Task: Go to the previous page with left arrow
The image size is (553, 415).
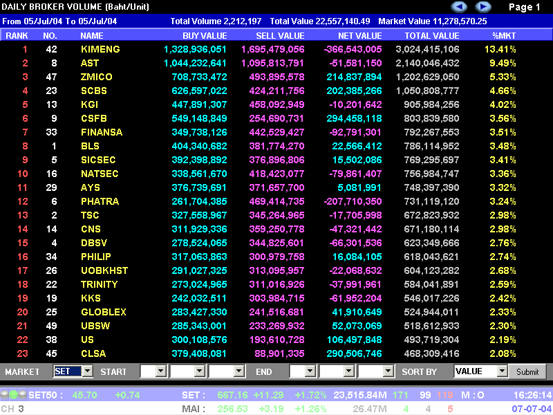Action: click(459, 7)
